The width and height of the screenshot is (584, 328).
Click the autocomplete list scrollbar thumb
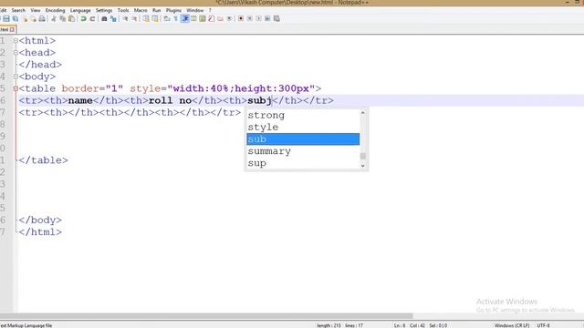point(363,156)
